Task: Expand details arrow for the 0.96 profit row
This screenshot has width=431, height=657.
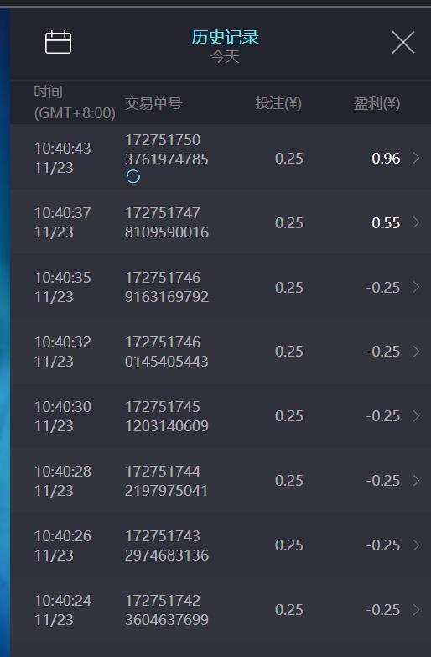Action: (x=417, y=158)
